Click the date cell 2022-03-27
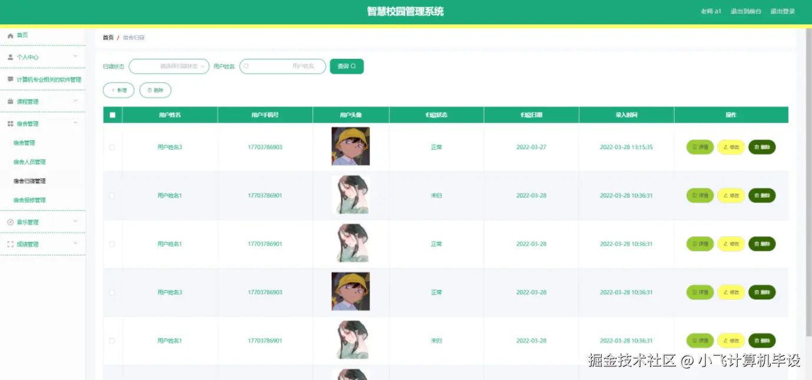This screenshot has width=812, height=380. point(532,147)
